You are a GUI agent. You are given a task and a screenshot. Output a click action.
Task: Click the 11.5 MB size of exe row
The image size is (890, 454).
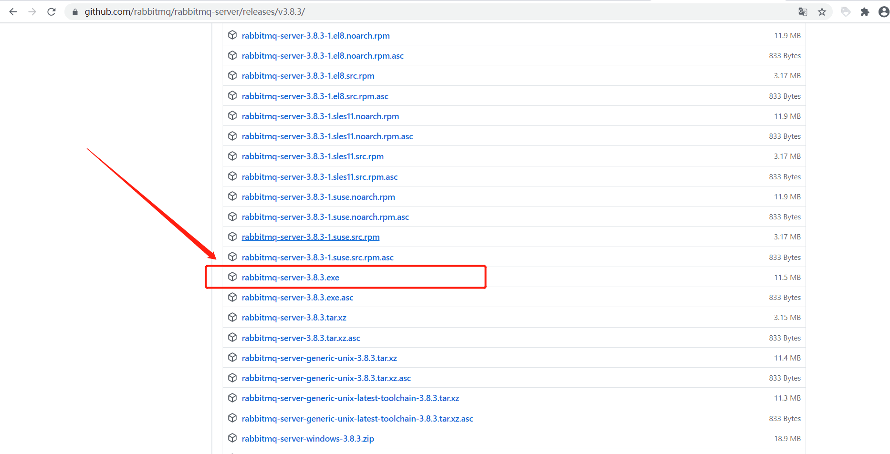[787, 278]
